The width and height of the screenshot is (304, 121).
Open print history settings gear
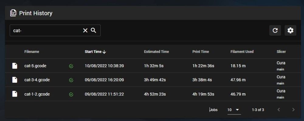(x=290, y=30)
